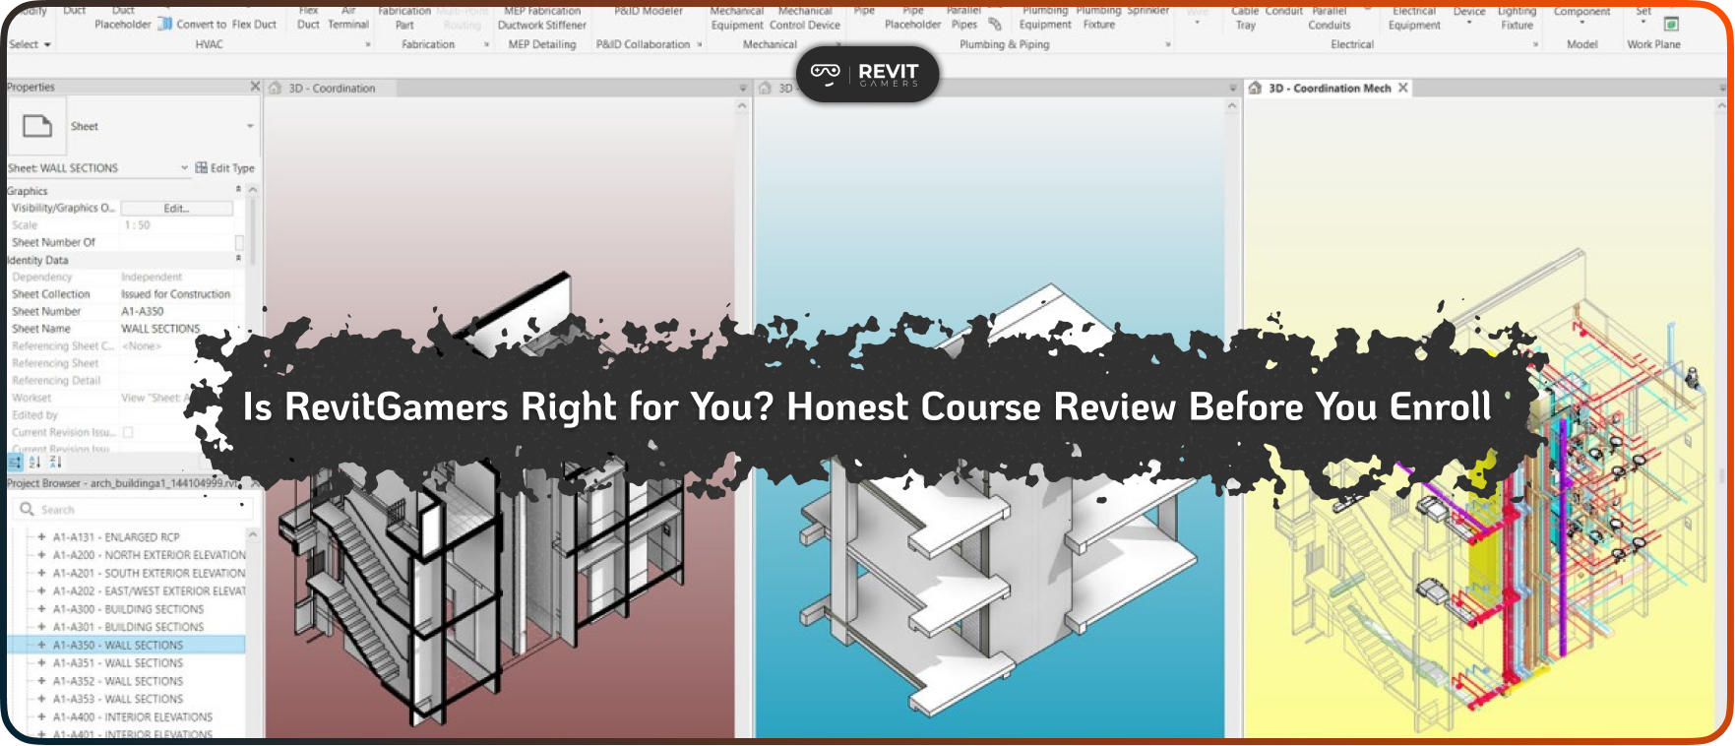Click the search magnifier in Project Browser
The image size is (1735, 746).
click(x=28, y=509)
